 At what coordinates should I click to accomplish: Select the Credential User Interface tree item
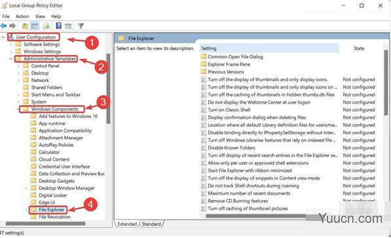[x=64, y=167]
